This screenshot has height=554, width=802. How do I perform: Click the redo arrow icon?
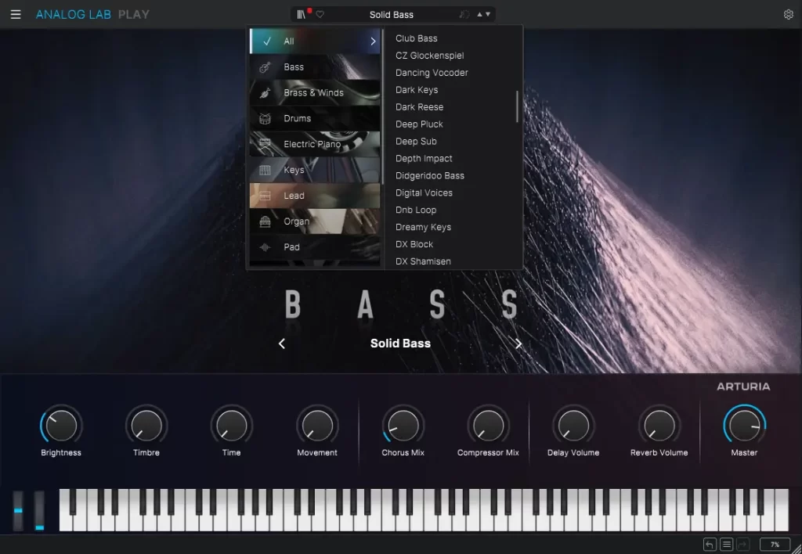tap(743, 545)
